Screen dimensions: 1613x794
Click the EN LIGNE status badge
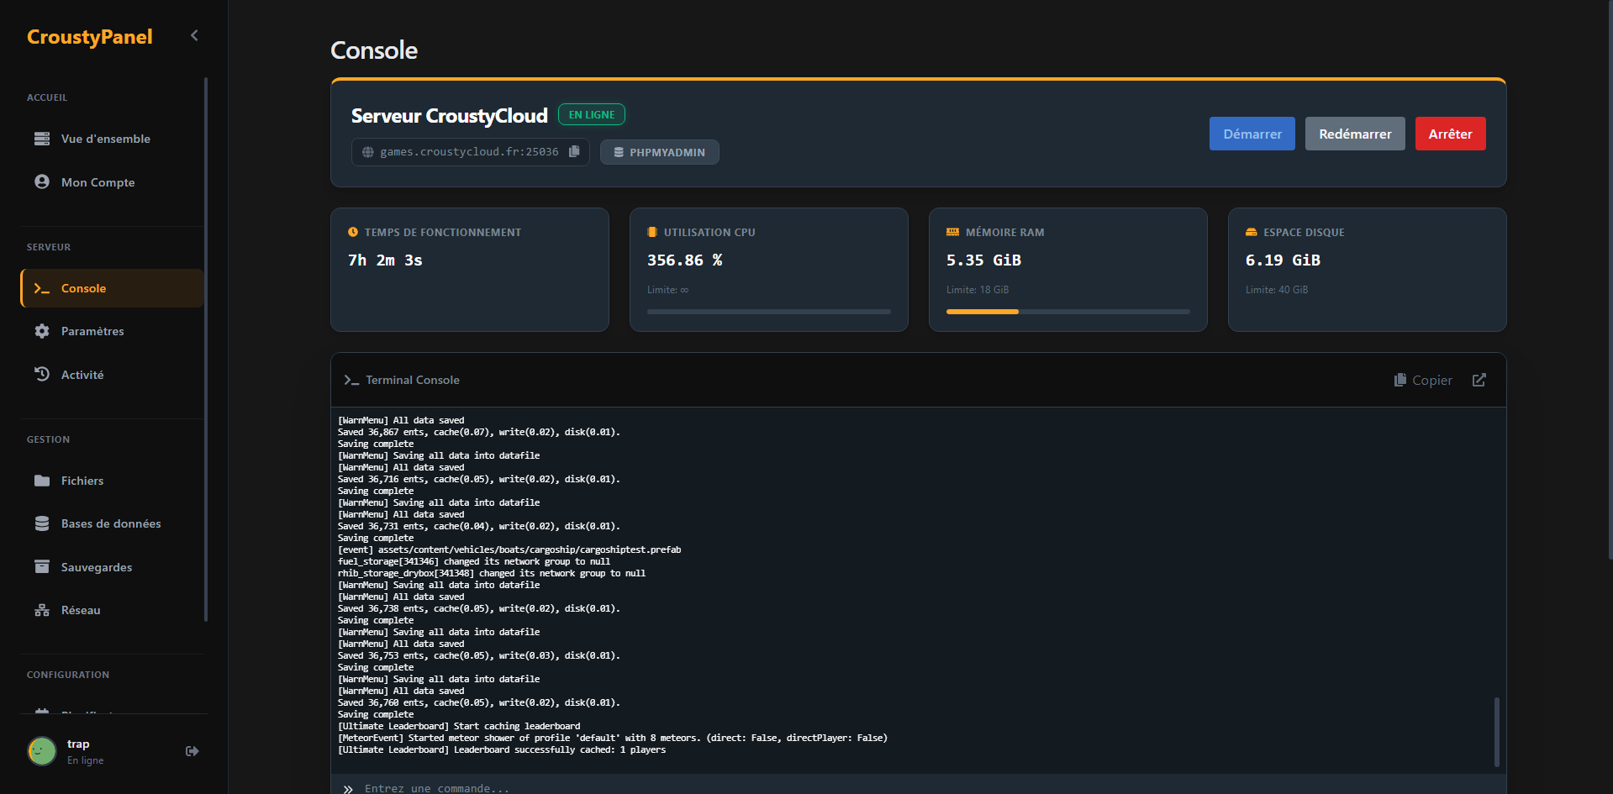592,114
